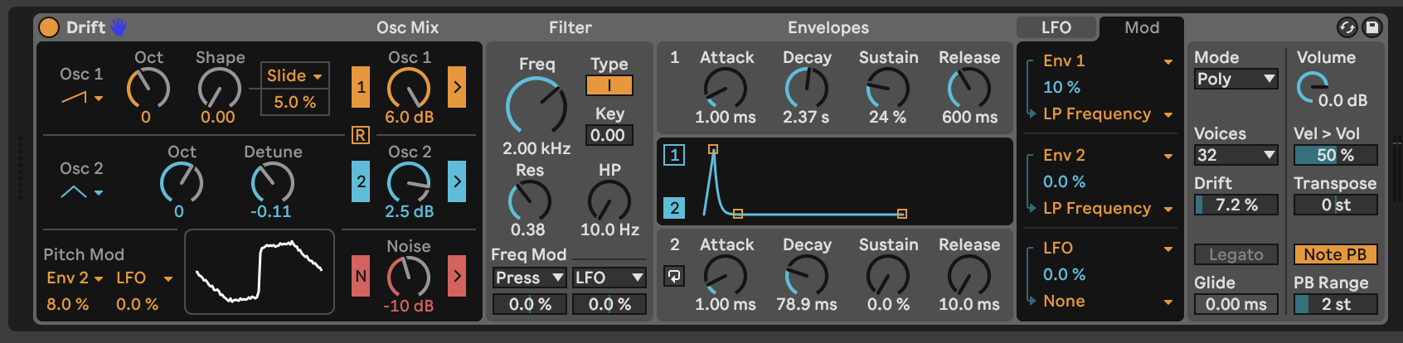Screen dimensions: 1403x343
Task: Click the blue hand icon beside Drift
Action: click(x=119, y=27)
